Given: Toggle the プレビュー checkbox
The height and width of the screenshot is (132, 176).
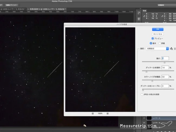Looking at the screenshot, I should [152, 38].
